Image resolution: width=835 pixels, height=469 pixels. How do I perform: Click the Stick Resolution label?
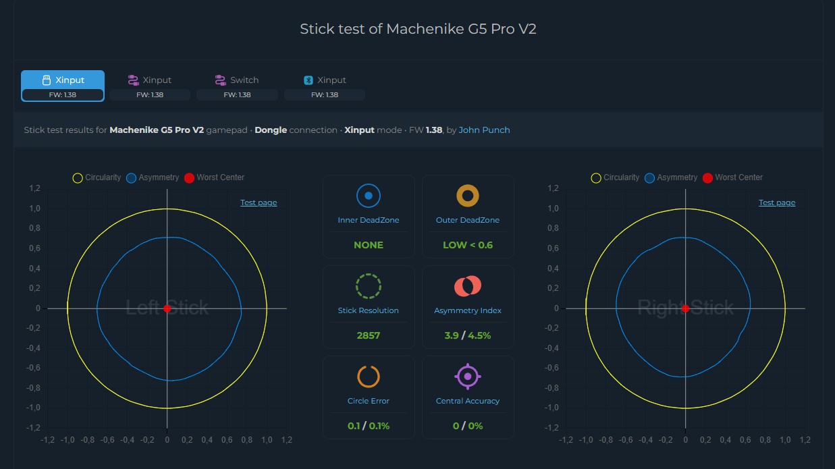pos(369,310)
